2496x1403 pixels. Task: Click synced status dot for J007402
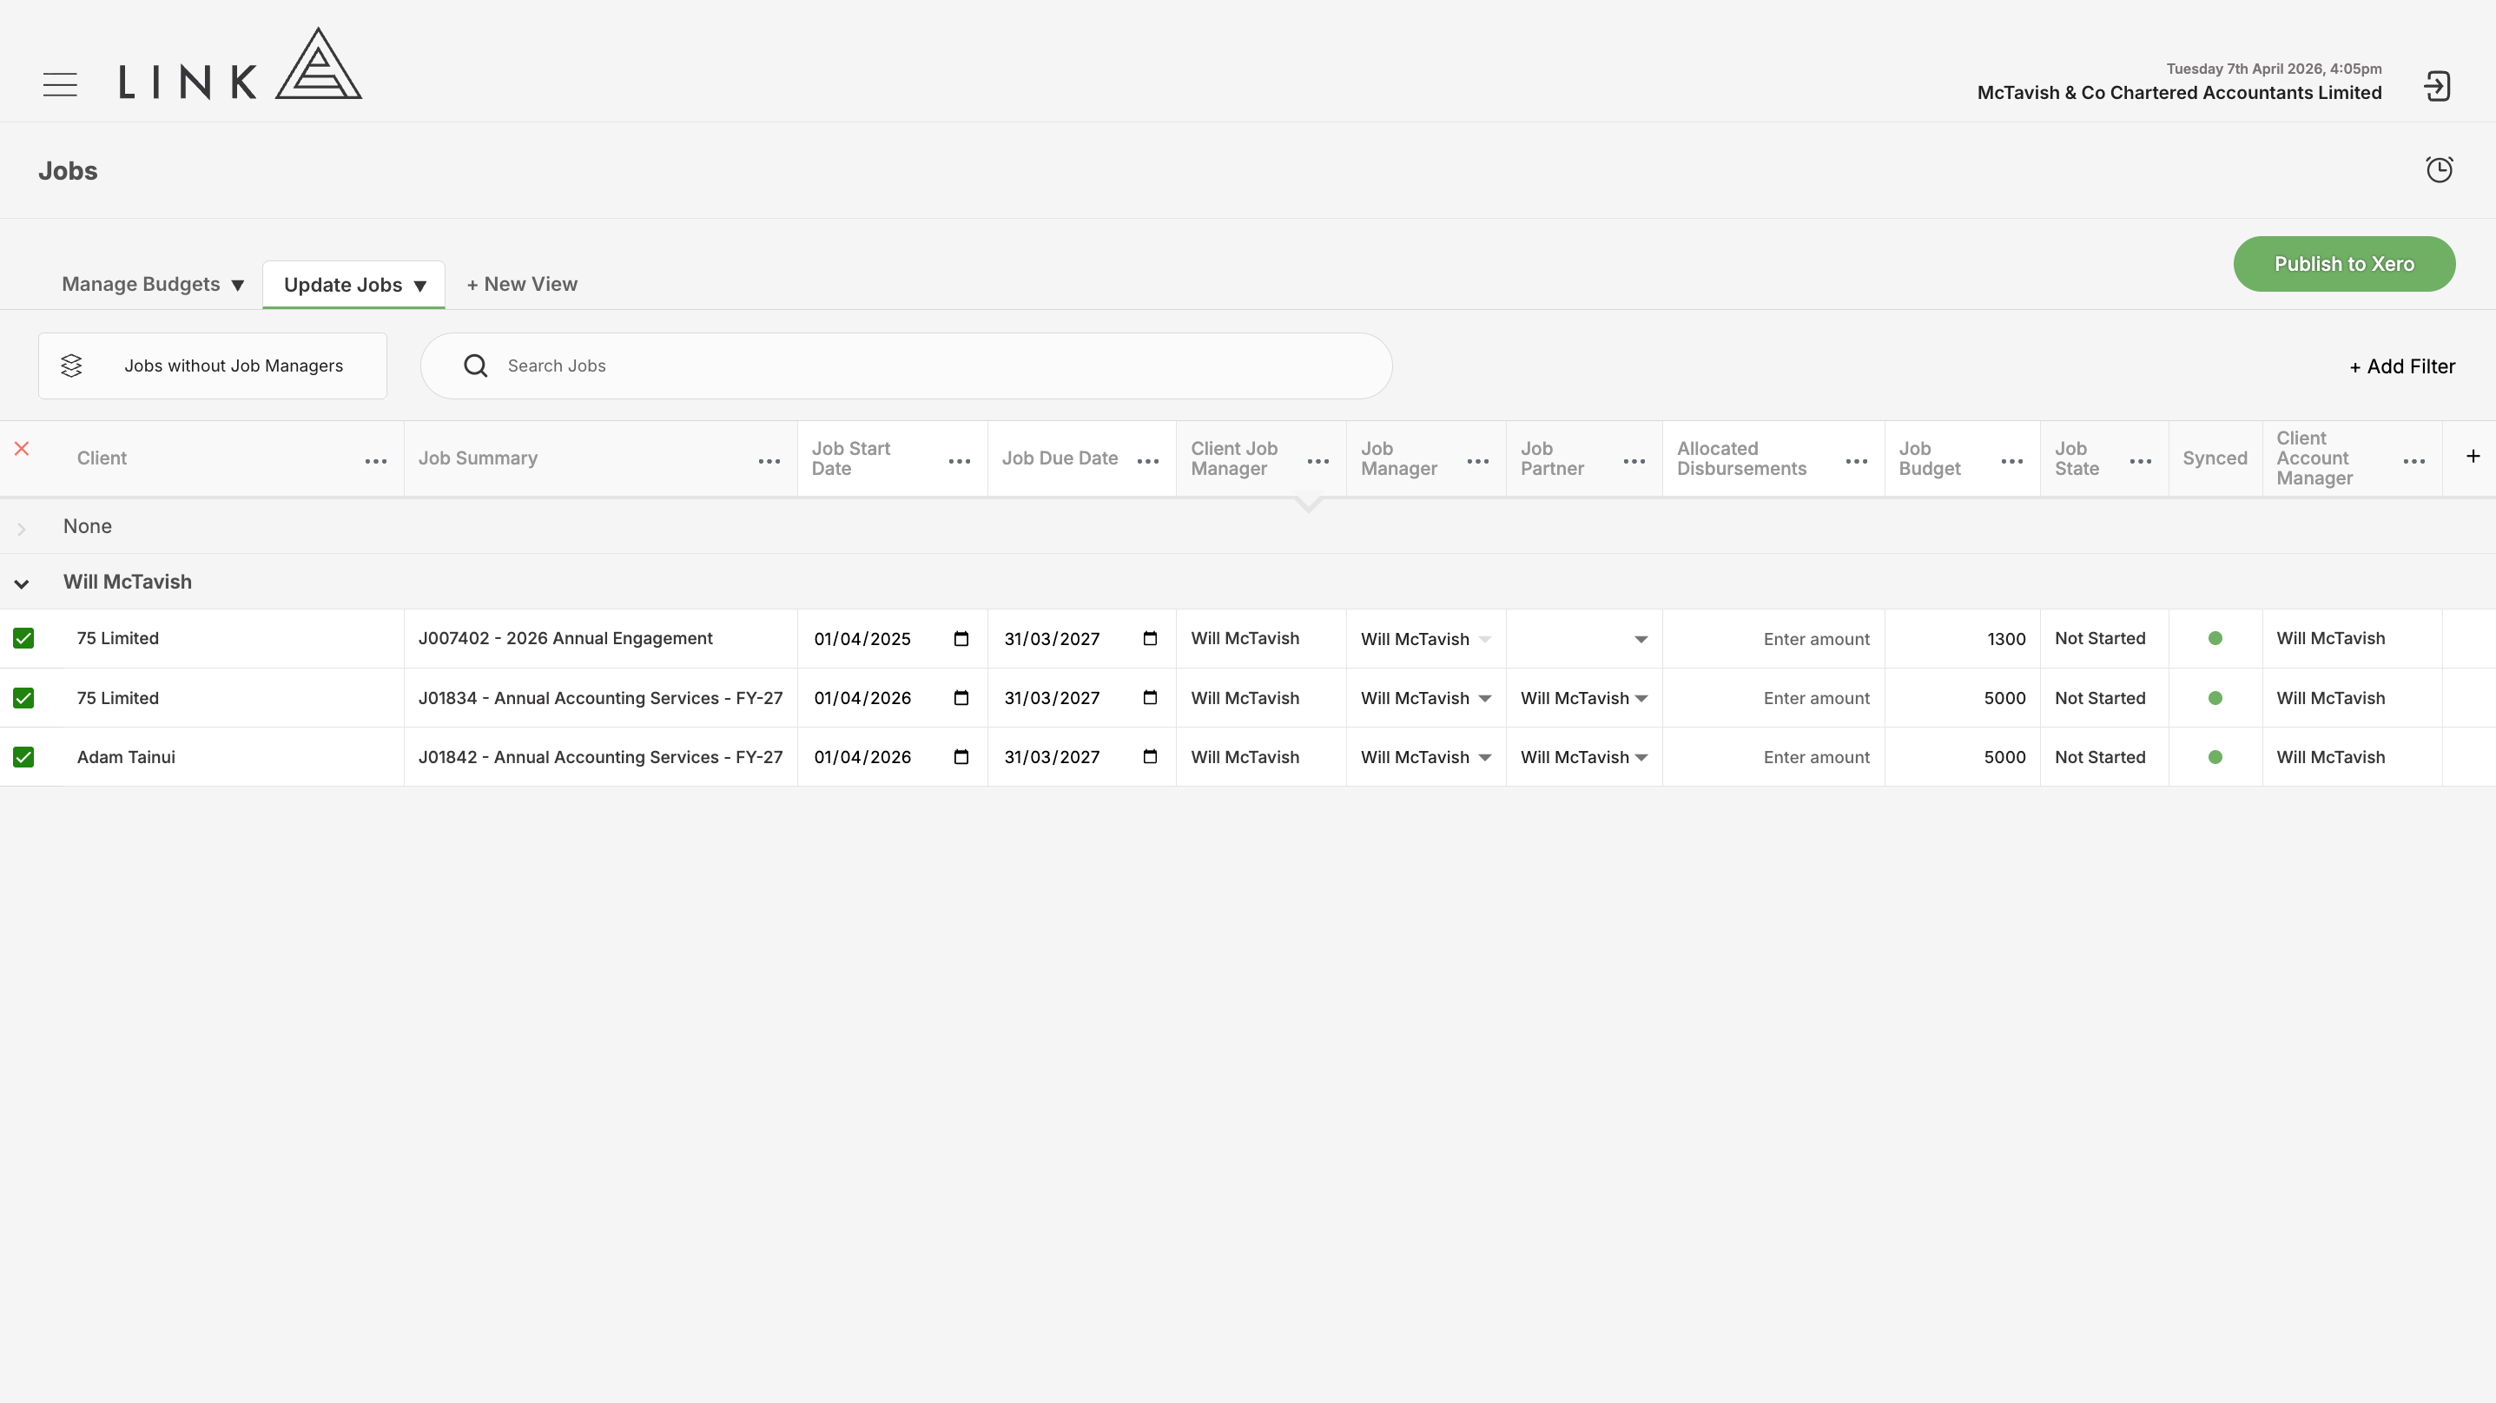[2215, 638]
